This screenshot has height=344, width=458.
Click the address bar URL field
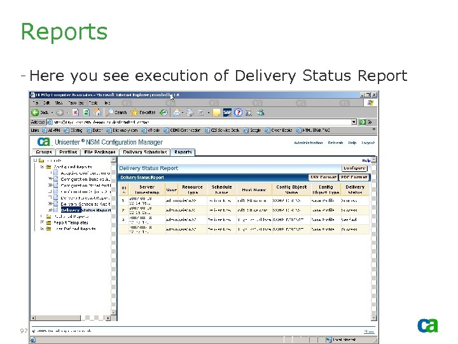click(202, 122)
